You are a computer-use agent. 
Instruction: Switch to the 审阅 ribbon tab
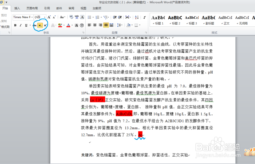click(x=71, y=8)
